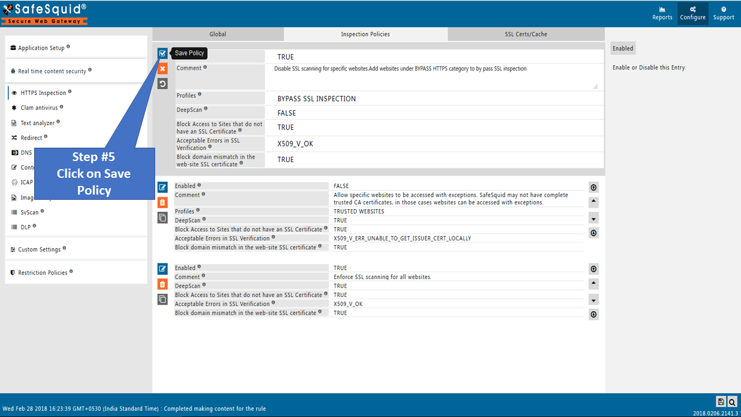Click the status bar timestamp message
Screen dimensions: 741x417
point(134,409)
